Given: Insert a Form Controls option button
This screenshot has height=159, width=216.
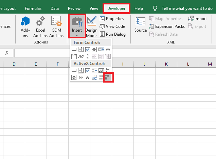Looking at the screenshot, I should pos(108,50).
